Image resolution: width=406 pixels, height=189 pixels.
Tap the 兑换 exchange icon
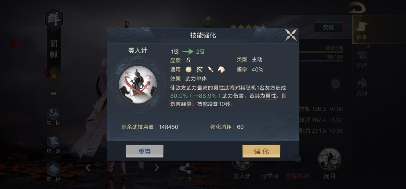[x=53, y=116]
